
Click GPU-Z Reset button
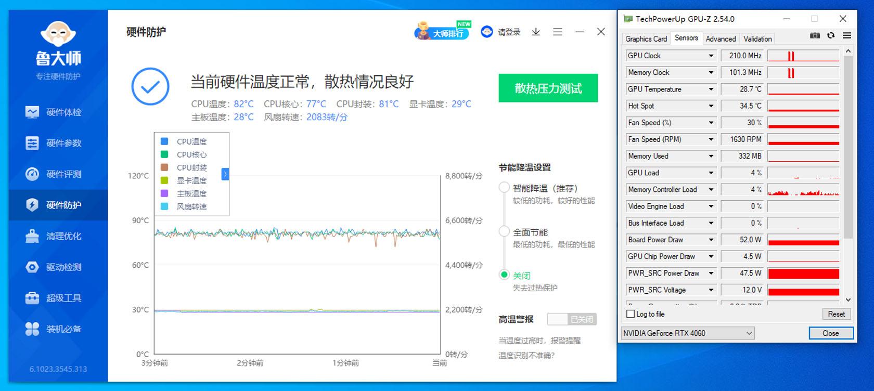tap(836, 314)
